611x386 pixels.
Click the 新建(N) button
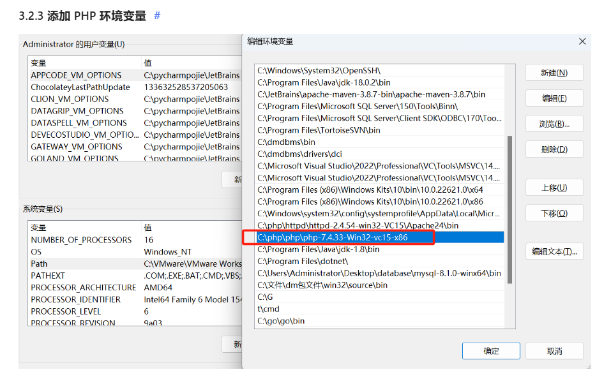coord(554,73)
